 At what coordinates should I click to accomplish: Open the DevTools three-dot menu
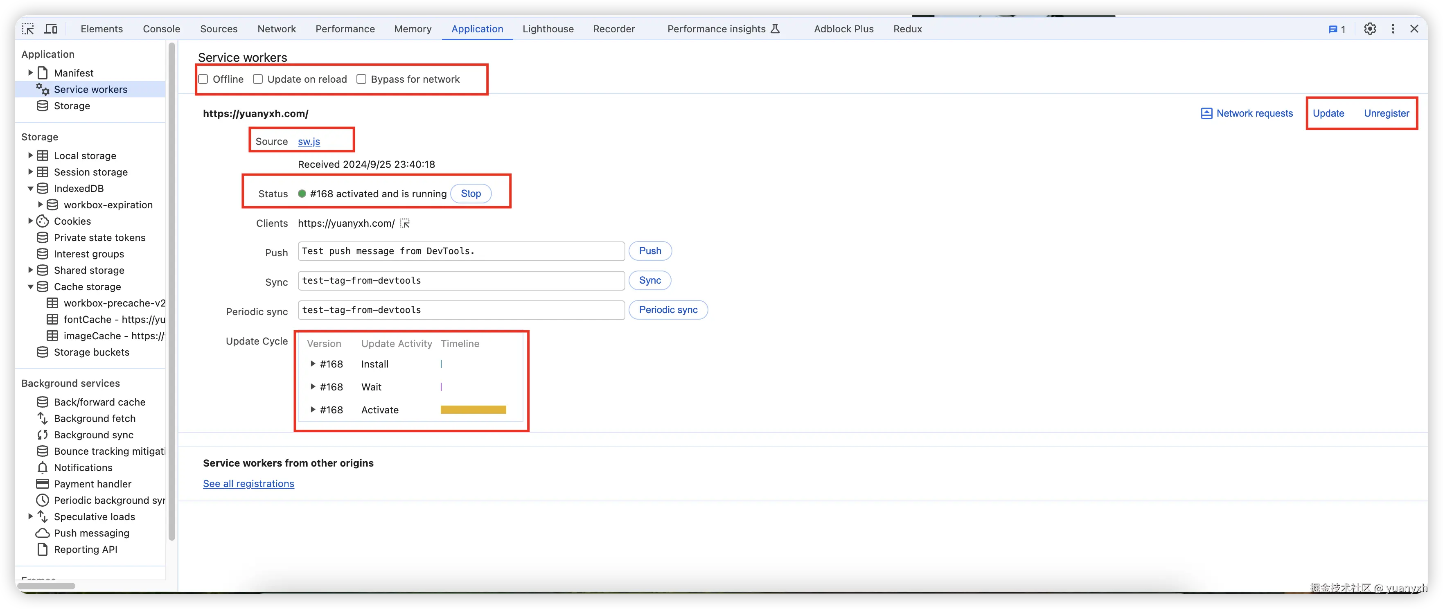tap(1393, 29)
